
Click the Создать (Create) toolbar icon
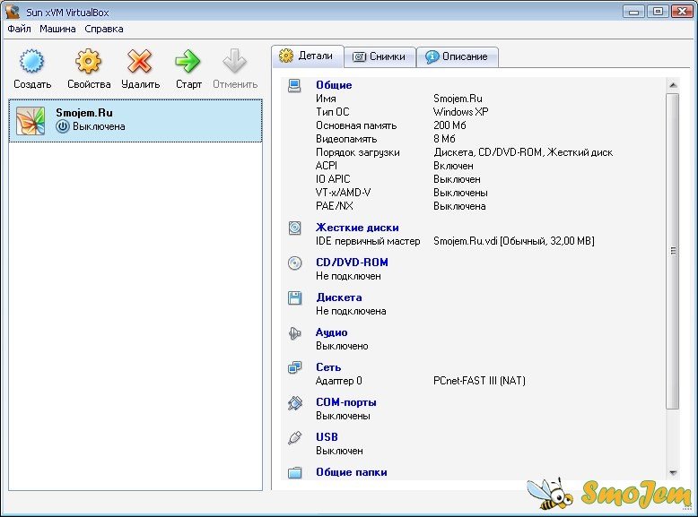click(x=32, y=62)
